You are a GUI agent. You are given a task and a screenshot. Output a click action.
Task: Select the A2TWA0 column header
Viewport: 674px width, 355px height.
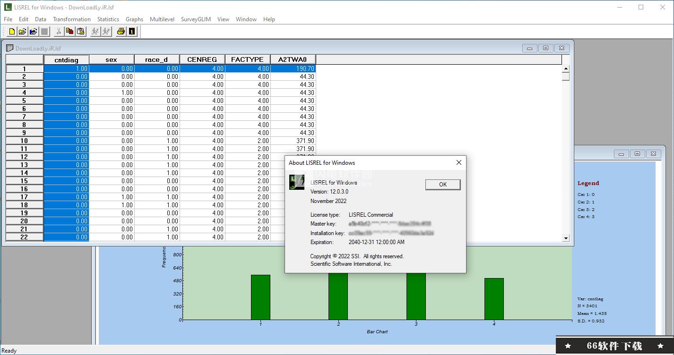(x=293, y=59)
